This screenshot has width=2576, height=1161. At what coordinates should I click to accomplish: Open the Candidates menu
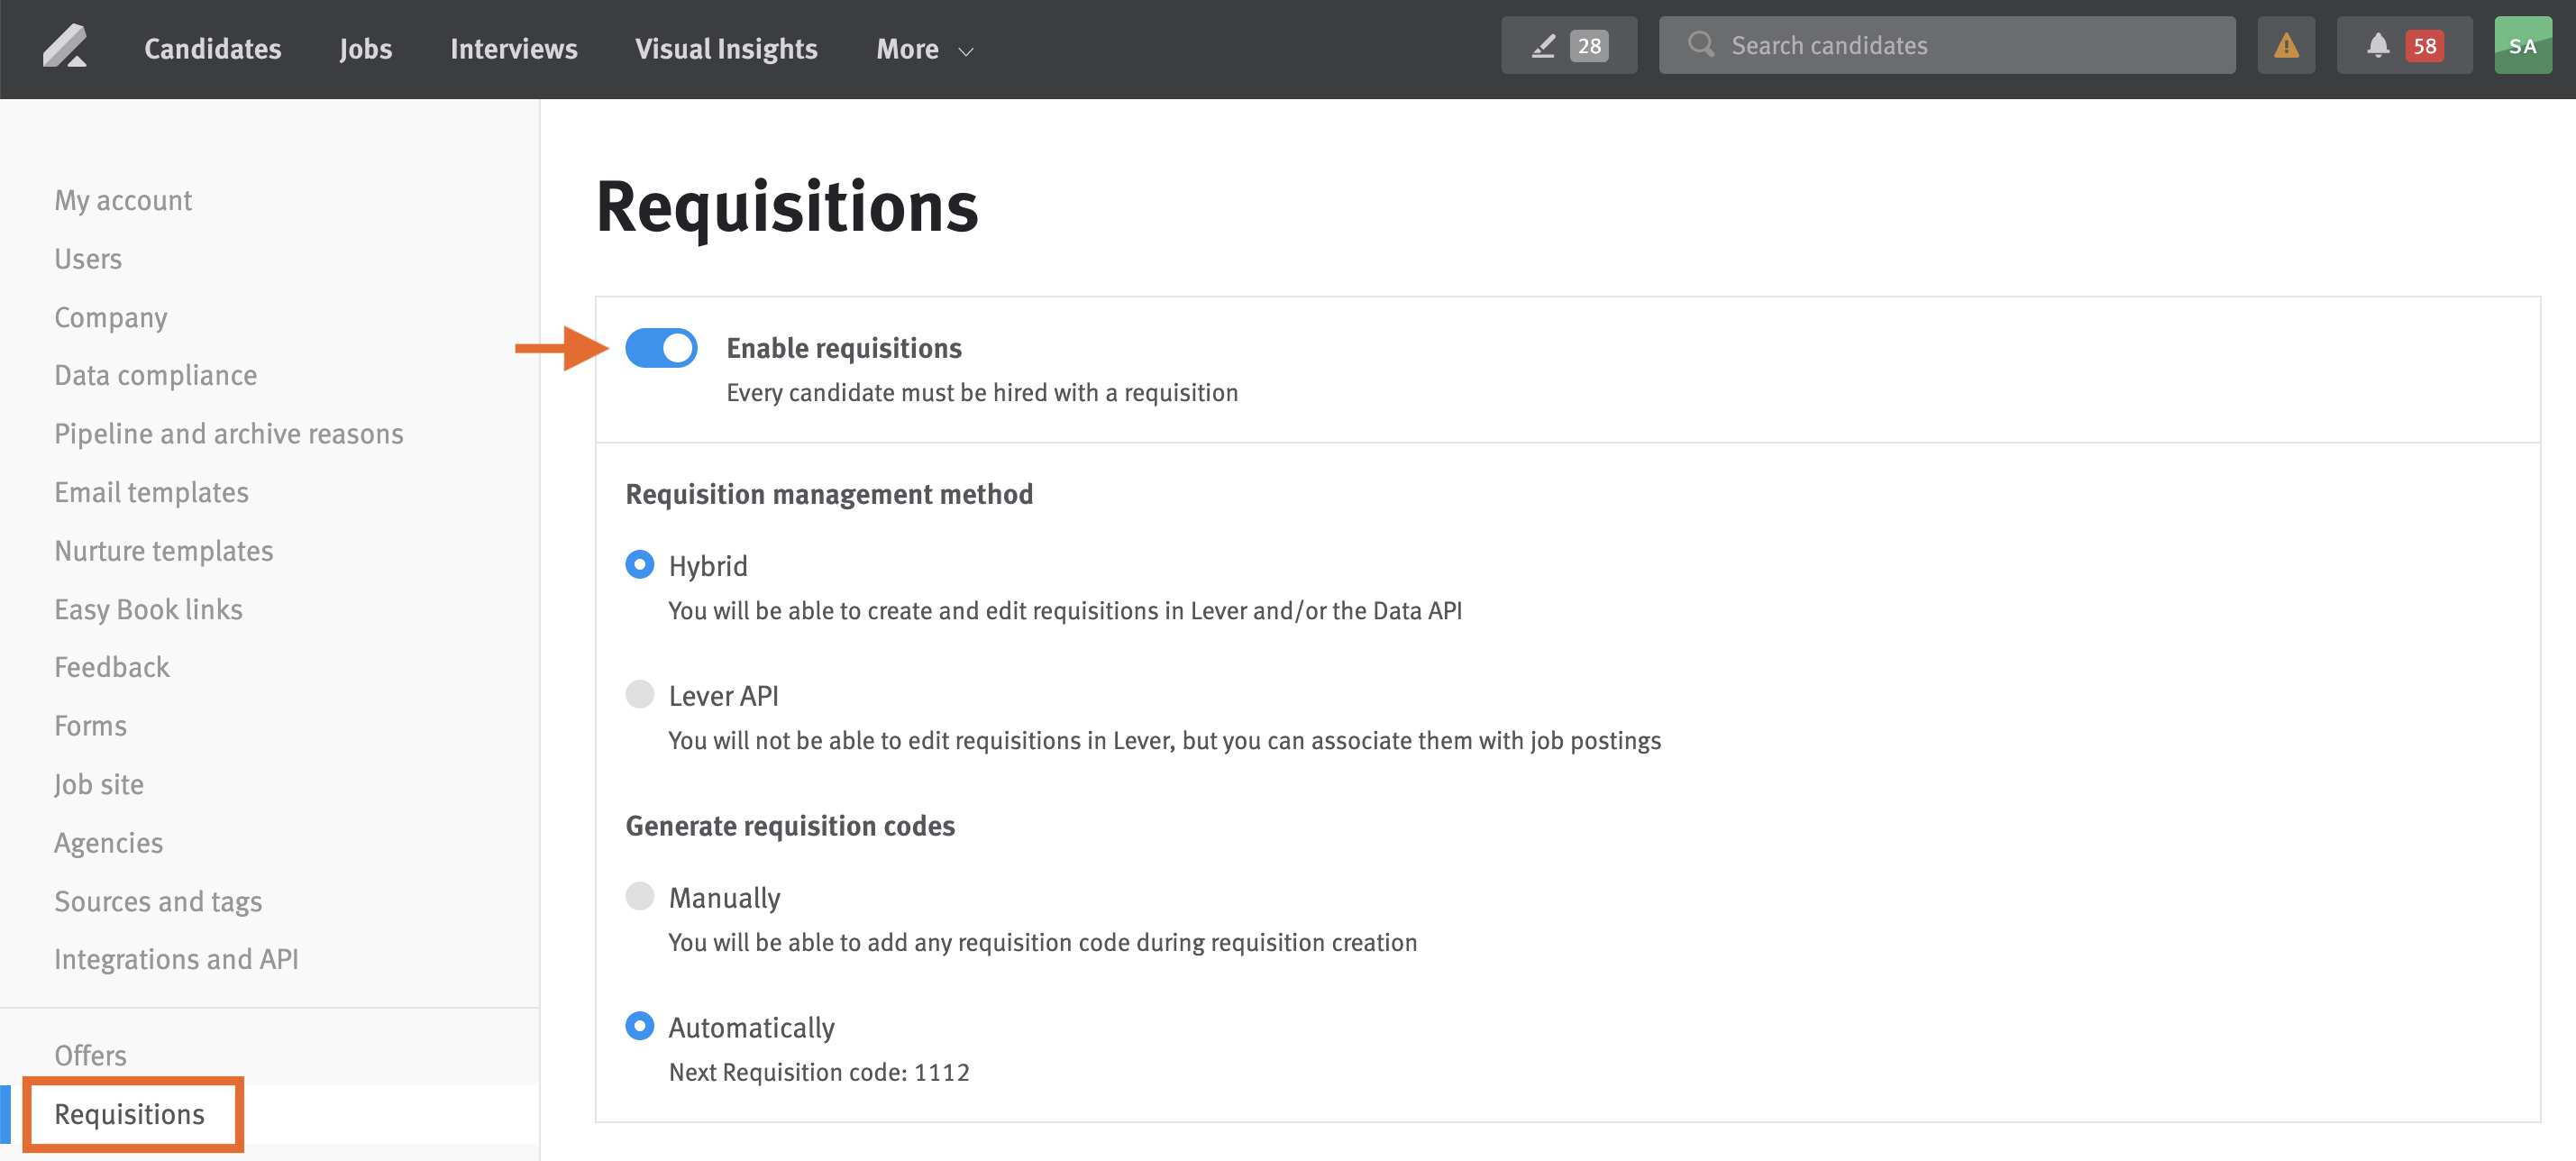tap(212, 49)
